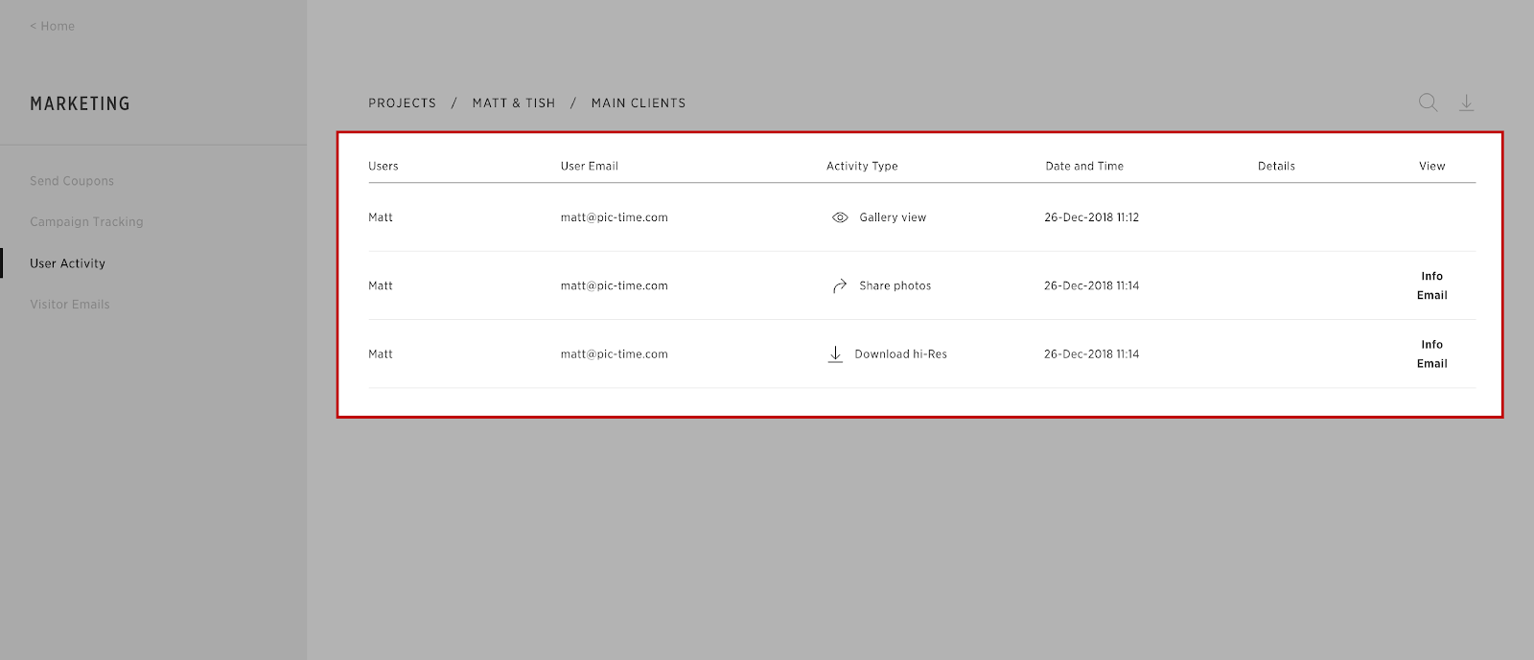The image size is (1534, 660).
Task: Click the download export icon at top right
Action: [1467, 102]
